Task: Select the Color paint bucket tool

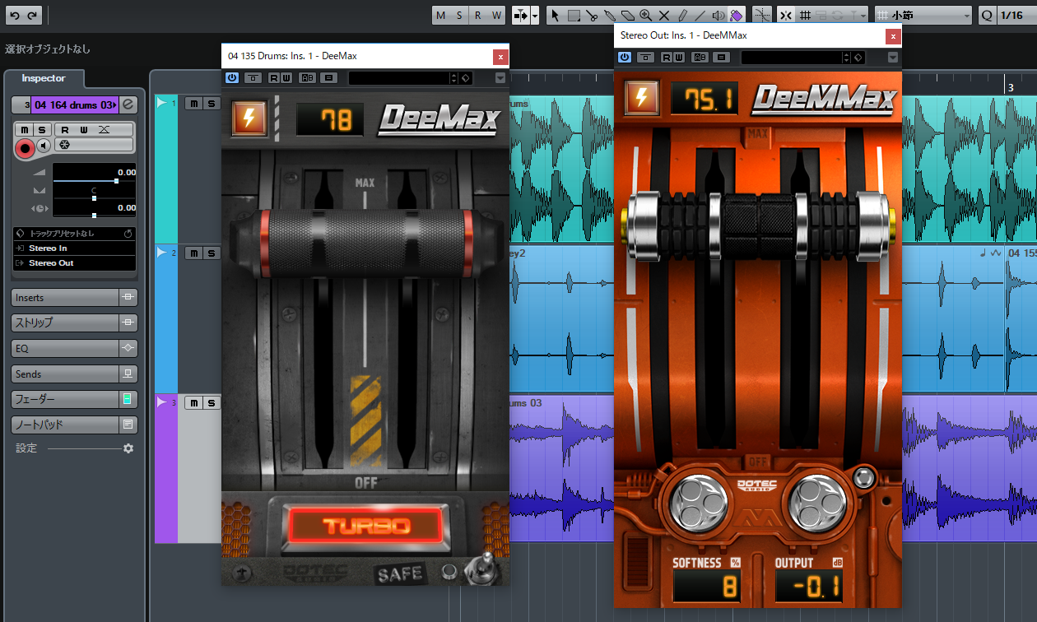Action: point(737,15)
